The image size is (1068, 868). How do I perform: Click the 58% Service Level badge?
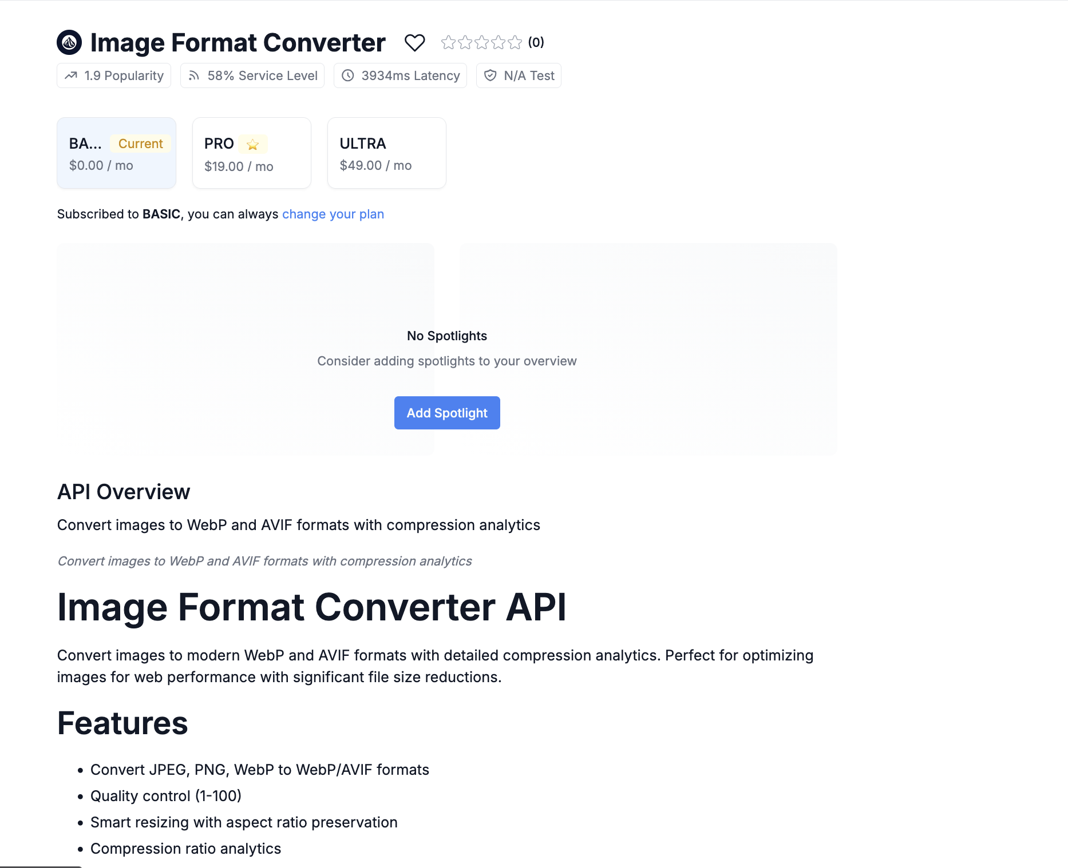tap(252, 75)
